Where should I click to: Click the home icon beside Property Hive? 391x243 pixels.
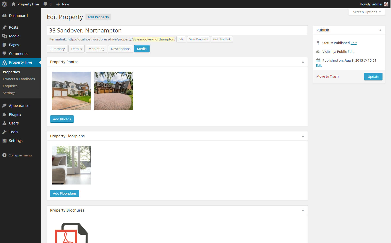(13, 4)
